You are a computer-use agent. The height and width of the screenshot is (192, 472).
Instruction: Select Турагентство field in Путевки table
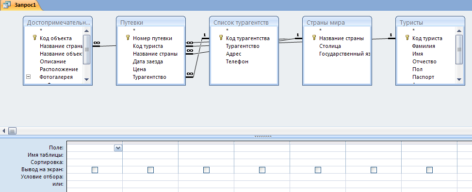[x=149, y=77]
